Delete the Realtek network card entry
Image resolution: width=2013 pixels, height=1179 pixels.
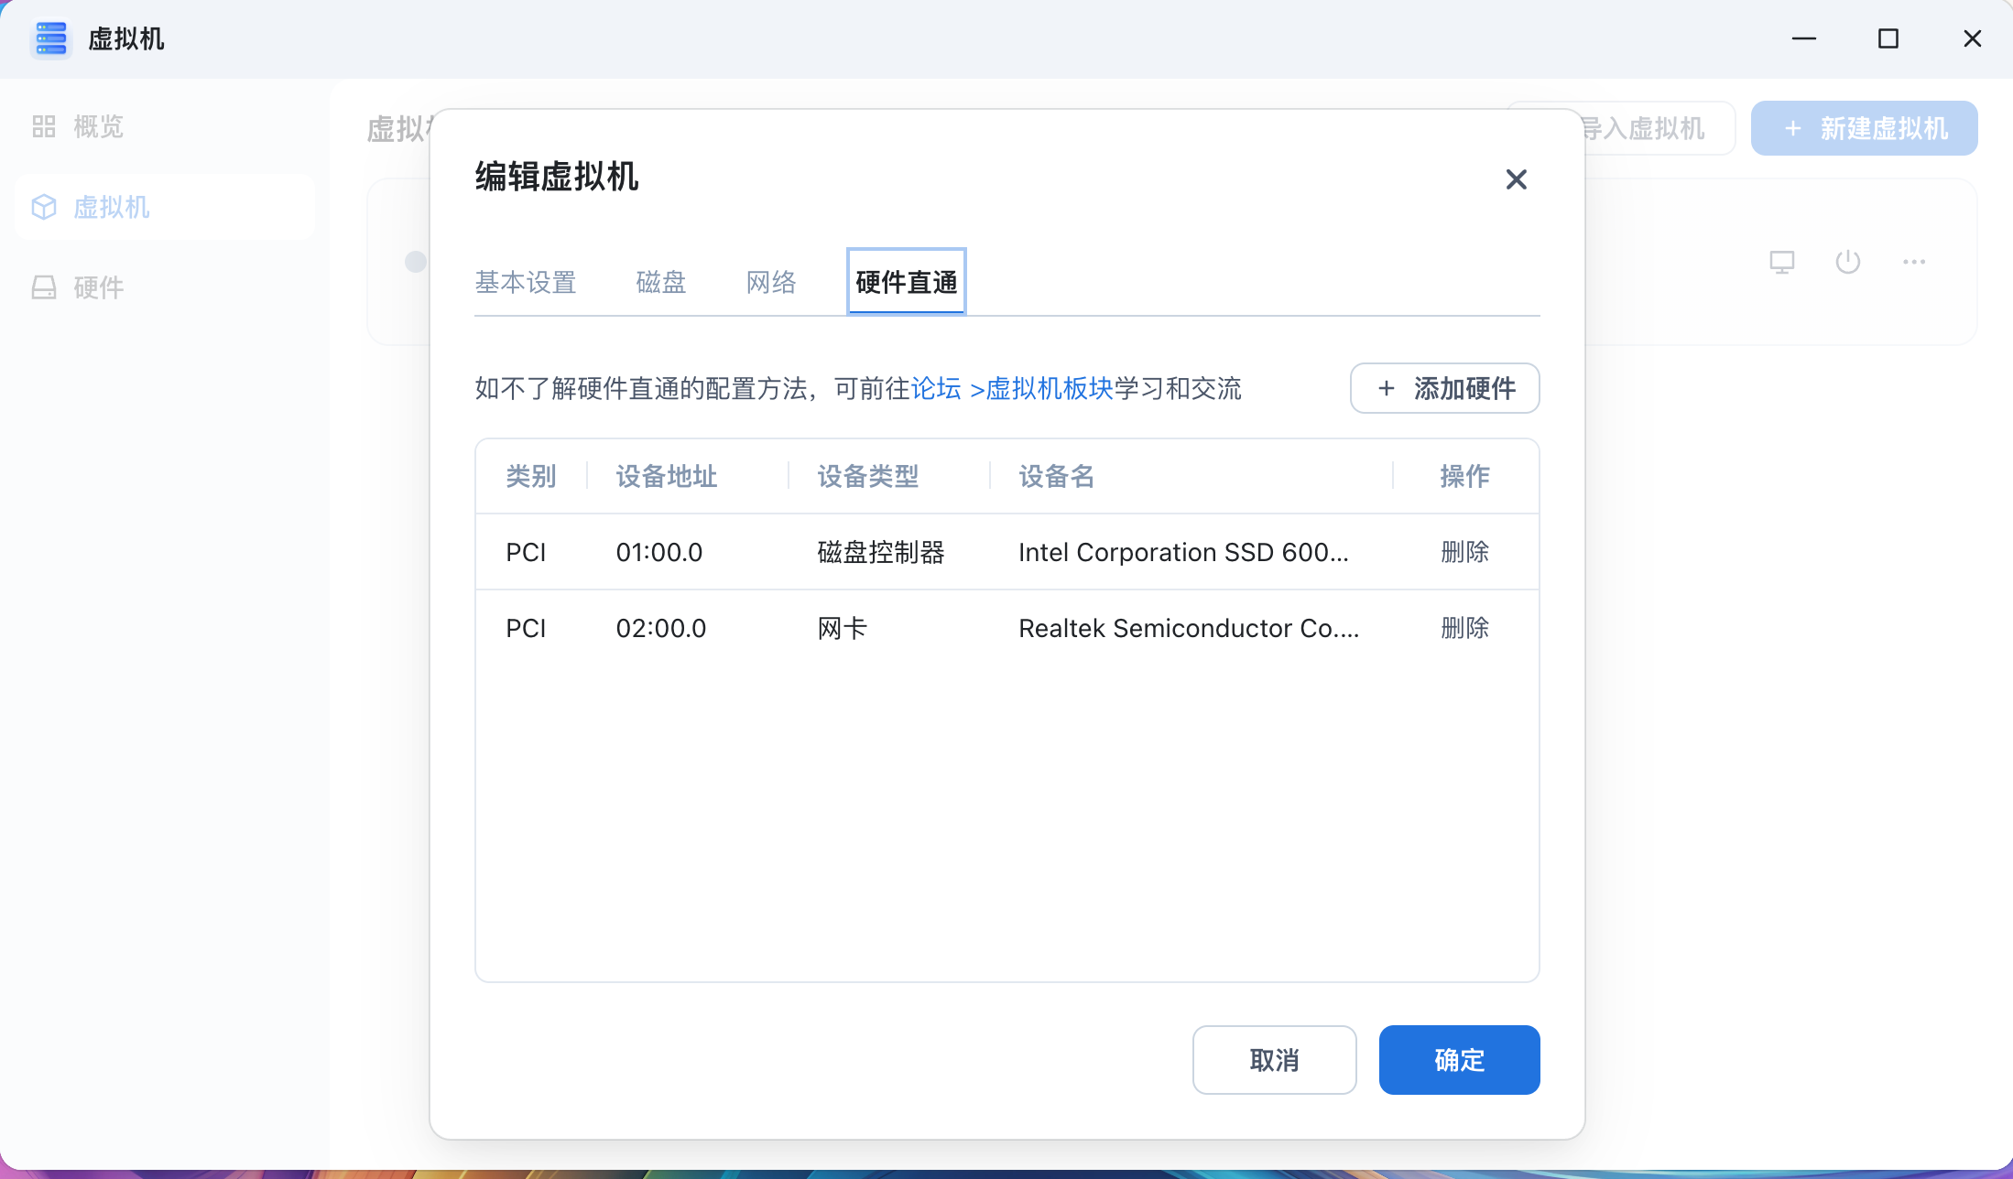pyautogui.click(x=1465, y=627)
